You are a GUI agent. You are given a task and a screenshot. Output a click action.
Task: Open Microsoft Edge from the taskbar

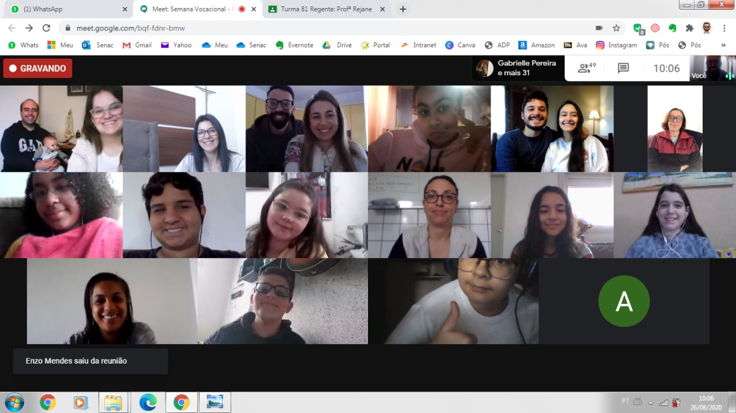148,402
